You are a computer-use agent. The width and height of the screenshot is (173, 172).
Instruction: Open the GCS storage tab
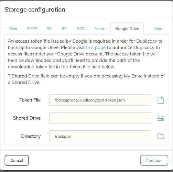point(80,29)
